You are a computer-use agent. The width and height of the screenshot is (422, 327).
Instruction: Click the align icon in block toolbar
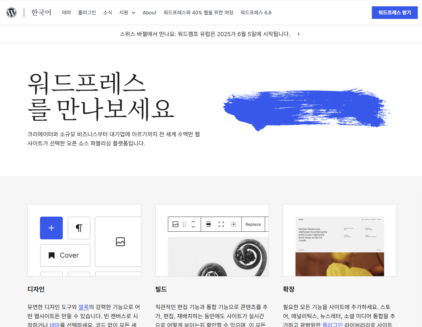(x=209, y=224)
